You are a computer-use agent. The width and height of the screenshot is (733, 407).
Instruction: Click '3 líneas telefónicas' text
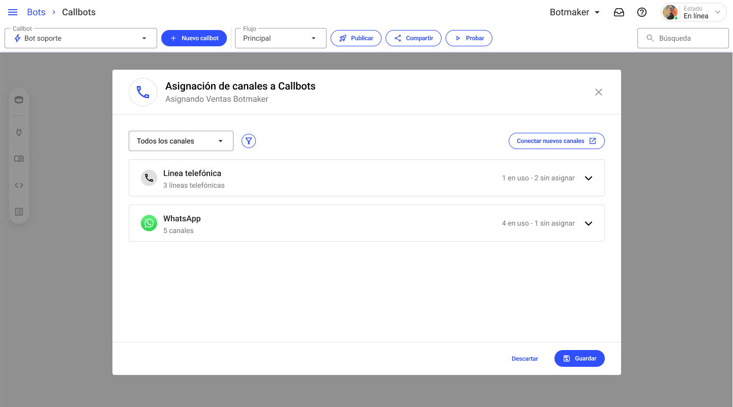coord(194,186)
